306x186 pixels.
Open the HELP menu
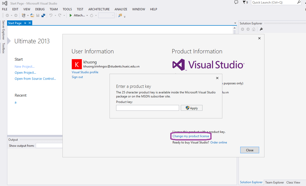(154, 9)
